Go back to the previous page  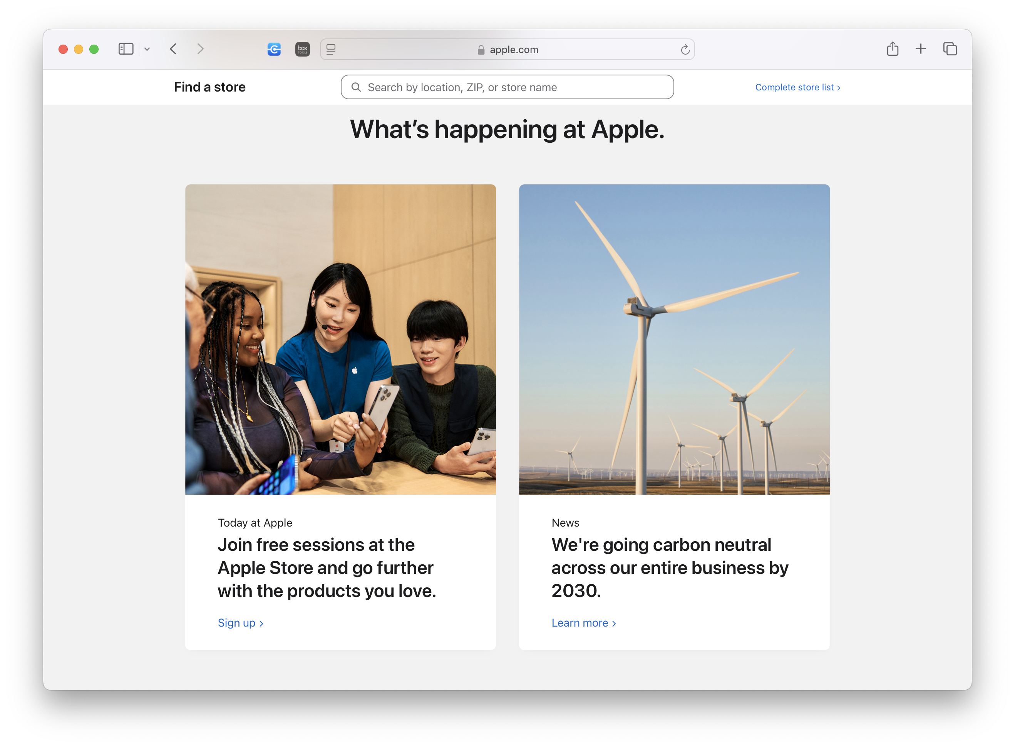pyautogui.click(x=173, y=49)
